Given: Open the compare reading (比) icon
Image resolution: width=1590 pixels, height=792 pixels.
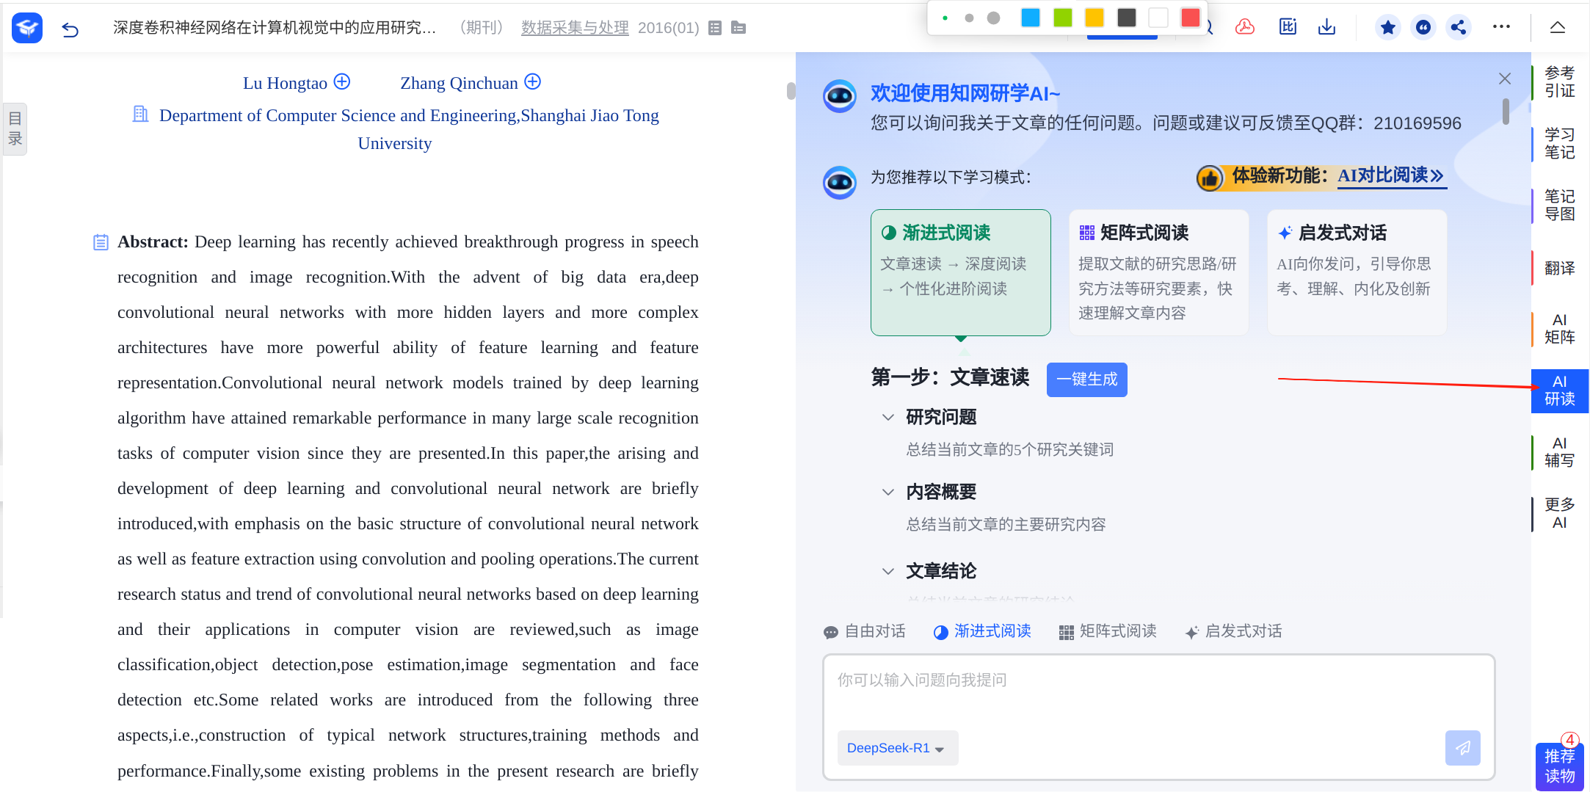Looking at the screenshot, I should tap(1288, 28).
